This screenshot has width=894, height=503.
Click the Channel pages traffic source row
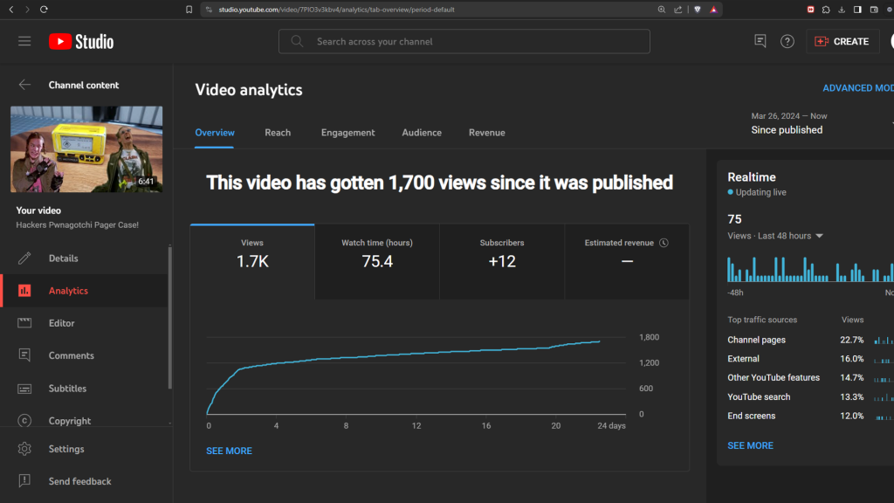coord(809,340)
